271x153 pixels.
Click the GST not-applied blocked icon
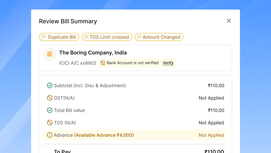[50, 98]
